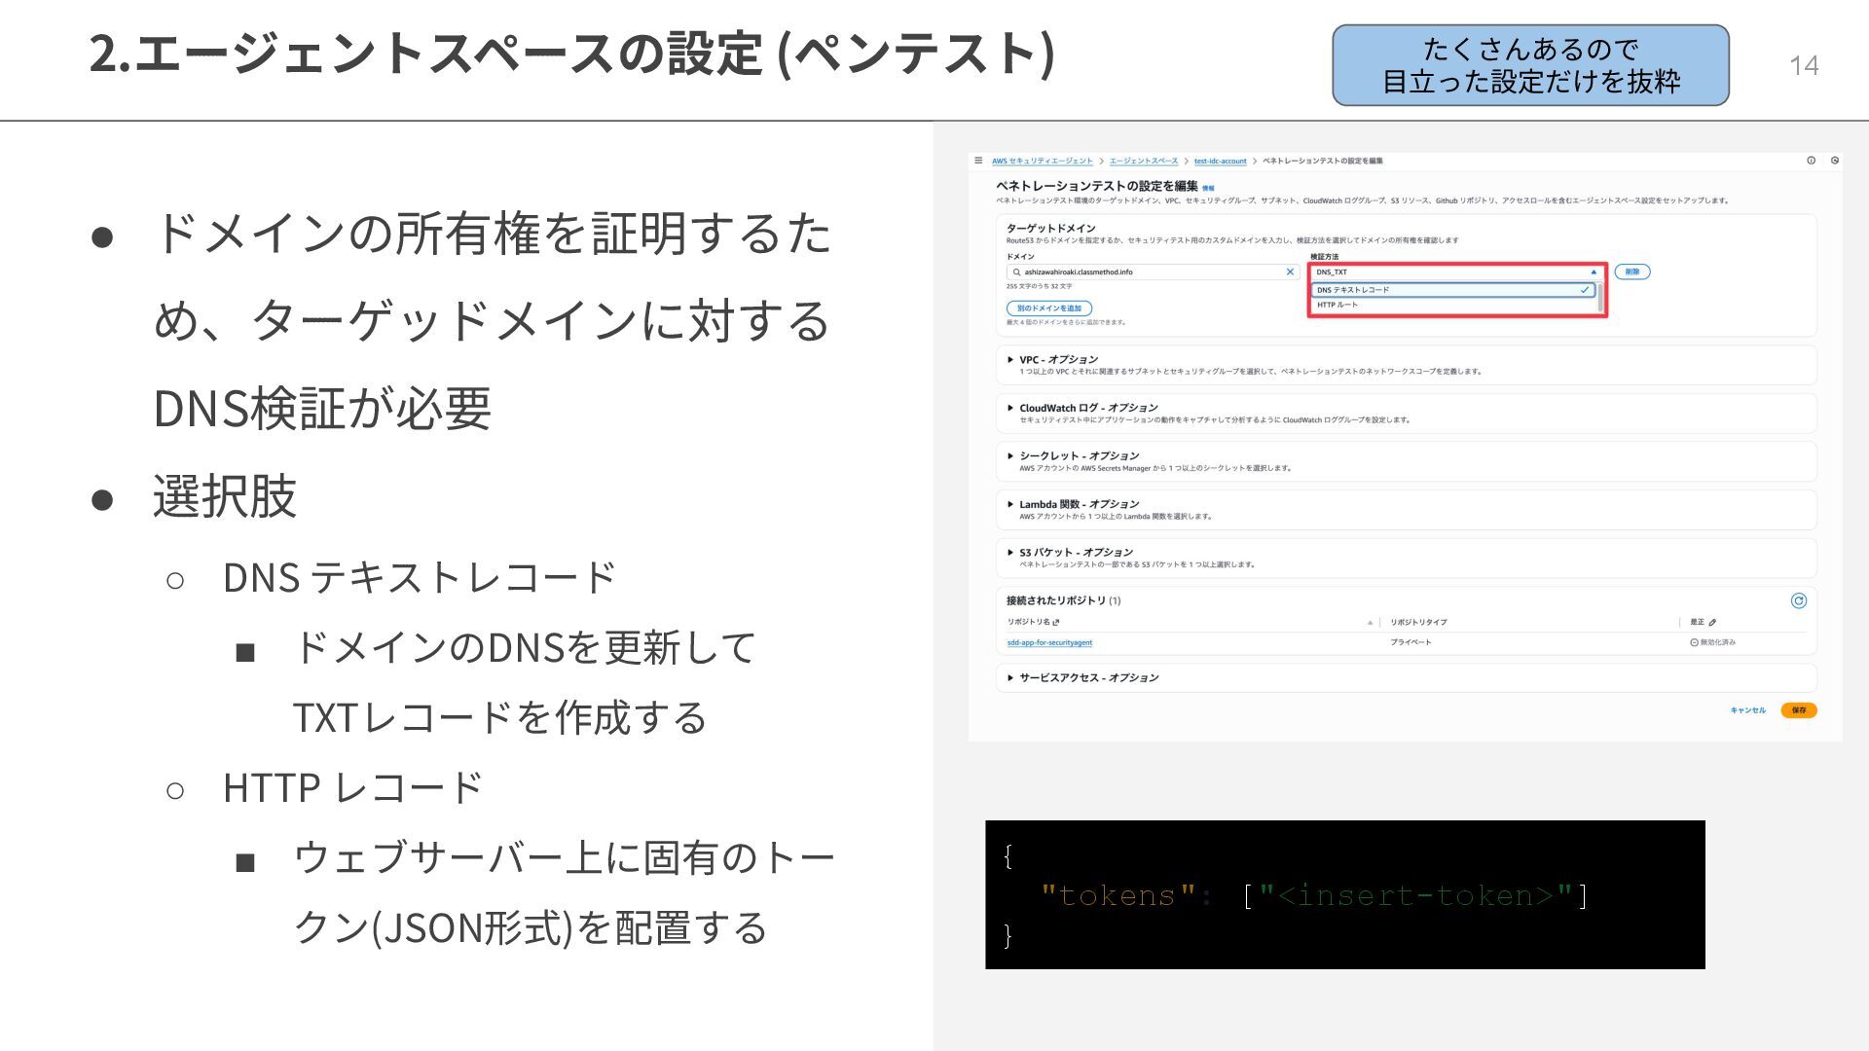Click the clock icon in the top-right corner

tap(1835, 161)
